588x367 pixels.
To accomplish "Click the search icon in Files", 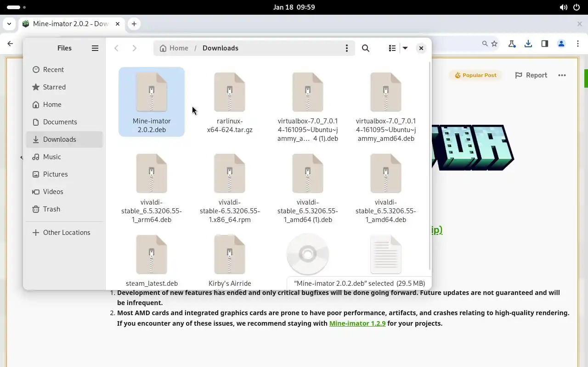I will click(366, 48).
